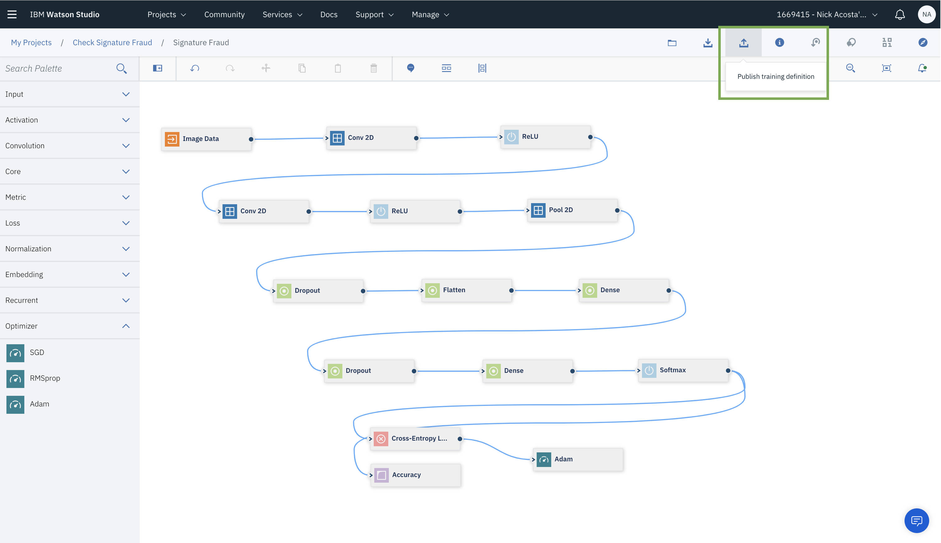
Task: Click the vertical arrange layout icon
Action: [482, 68]
